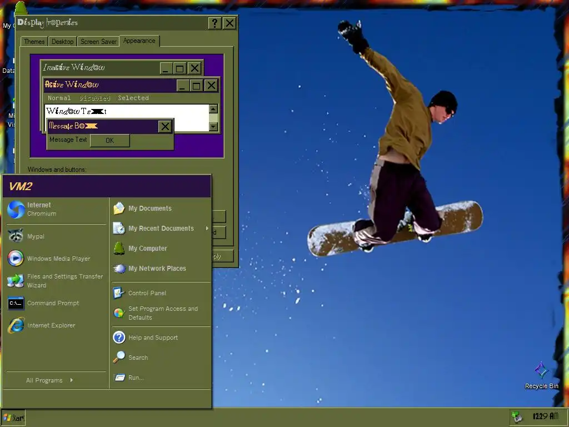Open Run dialog icon
This screenshot has height=427, width=569.
coord(119,378)
